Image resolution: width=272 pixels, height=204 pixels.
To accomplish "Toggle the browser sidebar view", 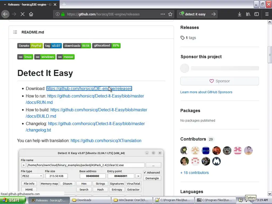I will tap(257, 14).
